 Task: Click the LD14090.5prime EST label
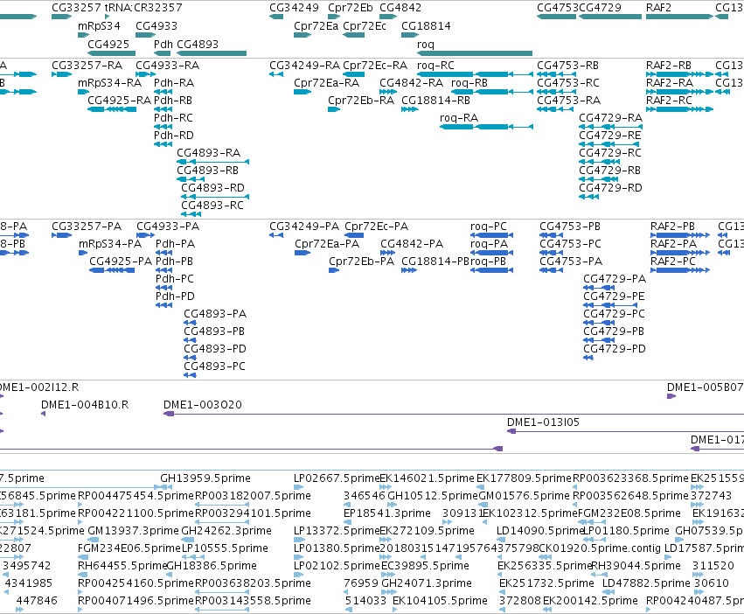[540, 531]
